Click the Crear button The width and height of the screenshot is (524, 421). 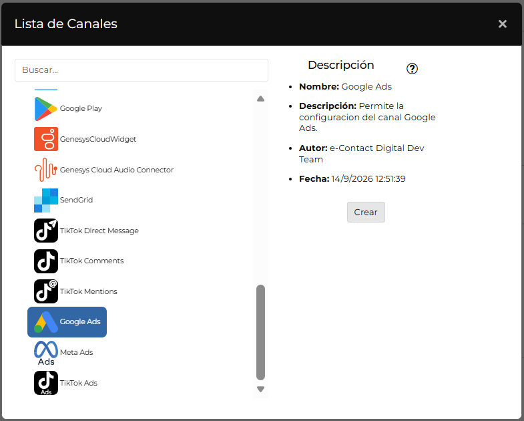coord(366,213)
